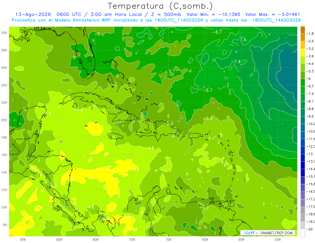Click the "-2.5" colorbar tick label
This screenshot has width=315, height=243.
pos(311,41)
